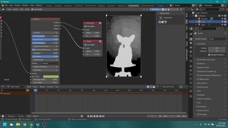This screenshot has width=228, height=128.
Task: Open the Nearest Frame snapping dropdown
Action: (x=170, y=87)
